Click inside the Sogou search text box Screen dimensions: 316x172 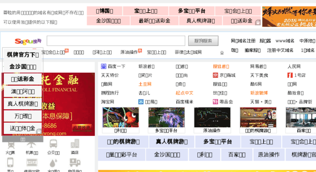point(116,41)
